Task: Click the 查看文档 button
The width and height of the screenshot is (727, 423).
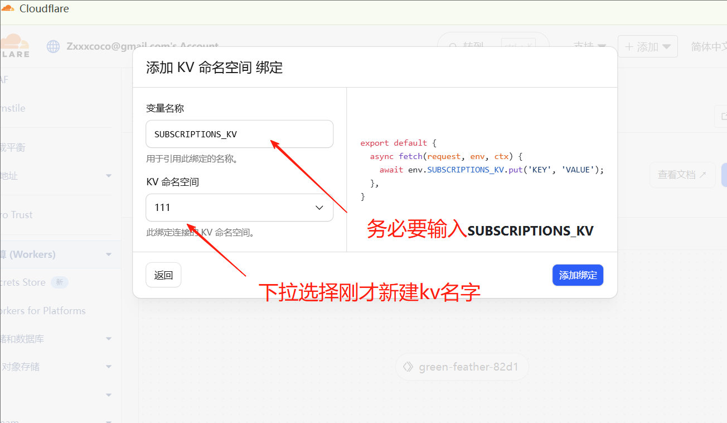Action: [x=682, y=175]
